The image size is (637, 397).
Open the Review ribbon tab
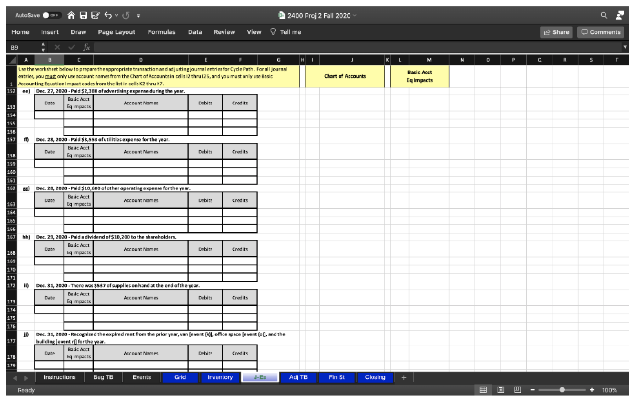(x=224, y=32)
